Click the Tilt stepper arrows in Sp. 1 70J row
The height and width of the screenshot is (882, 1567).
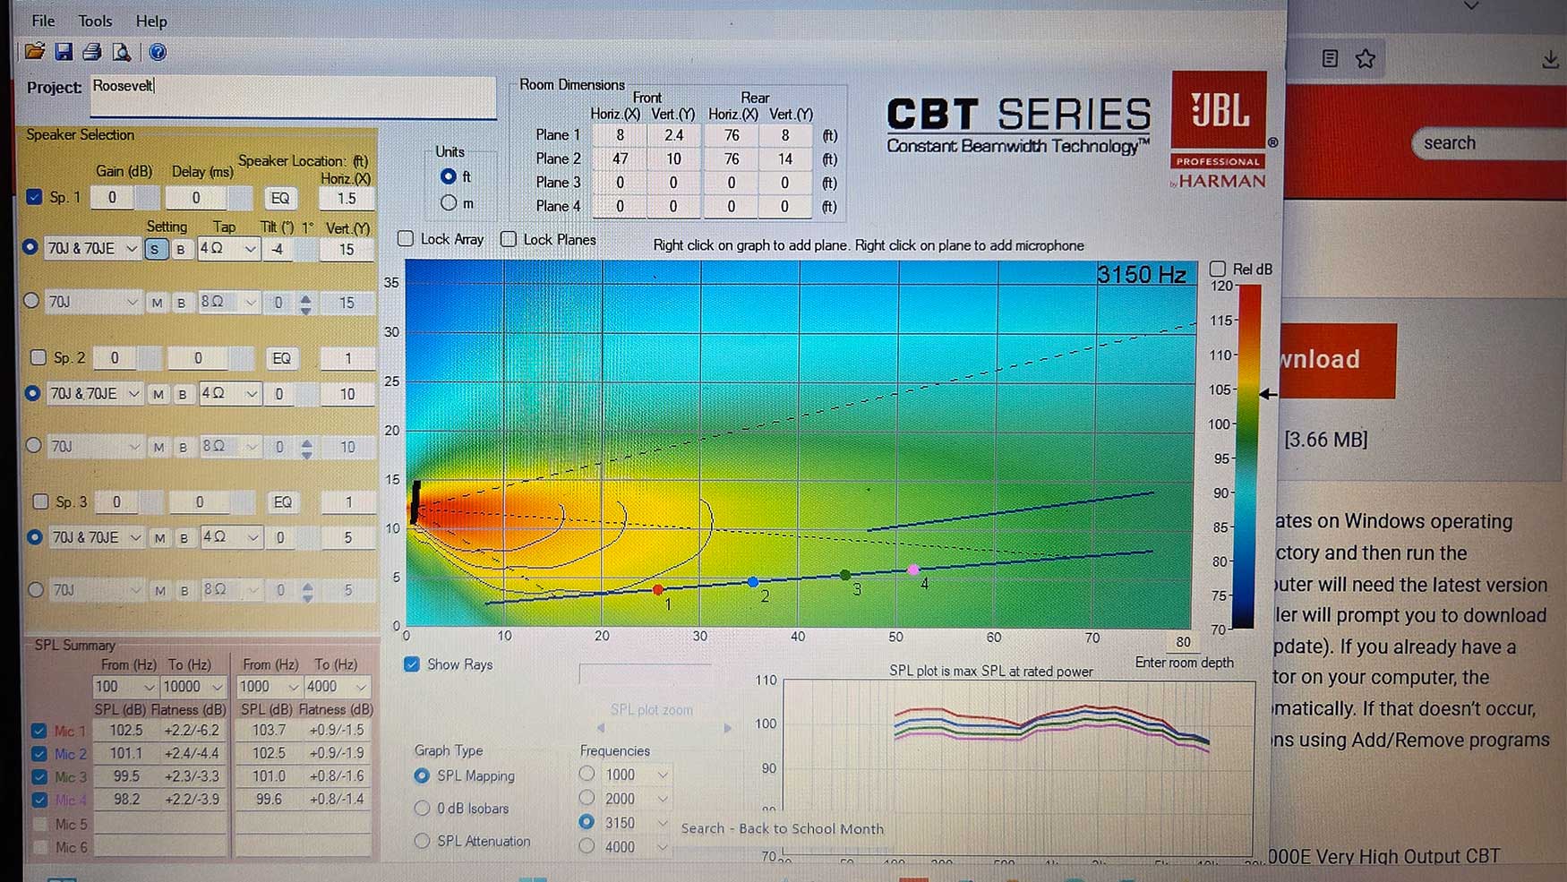click(306, 304)
